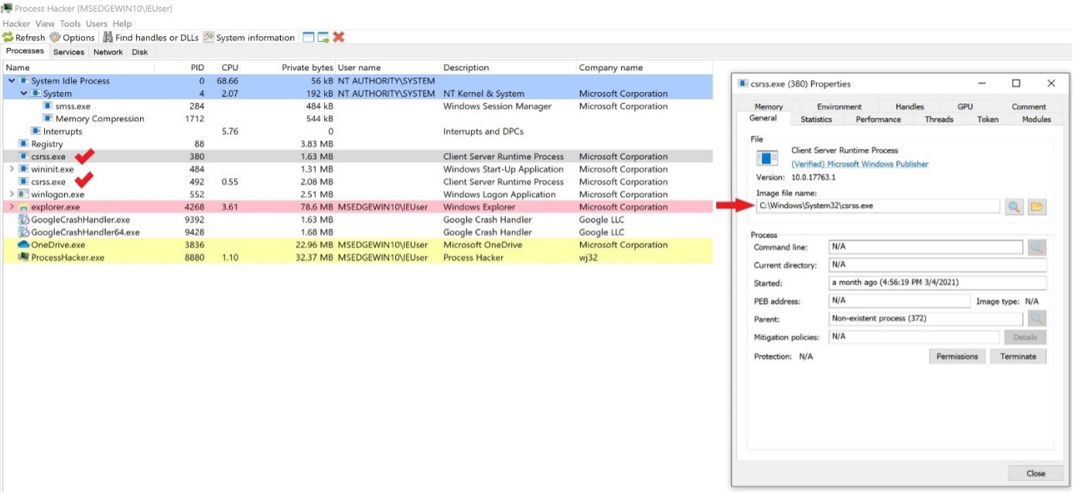The height and width of the screenshot is (495, 1075).
Task: Click the ProcessHacker.exe process icon
Action: pyautogui.click(x=24, y=257)
